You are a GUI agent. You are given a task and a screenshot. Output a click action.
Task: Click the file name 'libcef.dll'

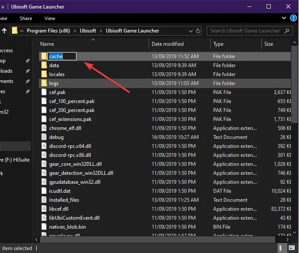click(x=59, y=209)
